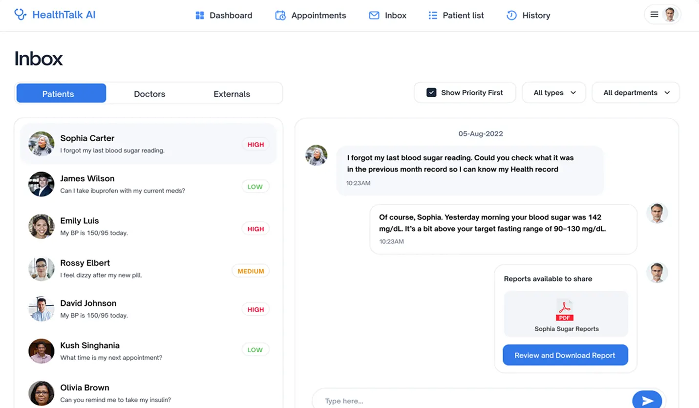Switch to the Externals tab
Viewport: 699px width, 408px height.
click(231, 93)
